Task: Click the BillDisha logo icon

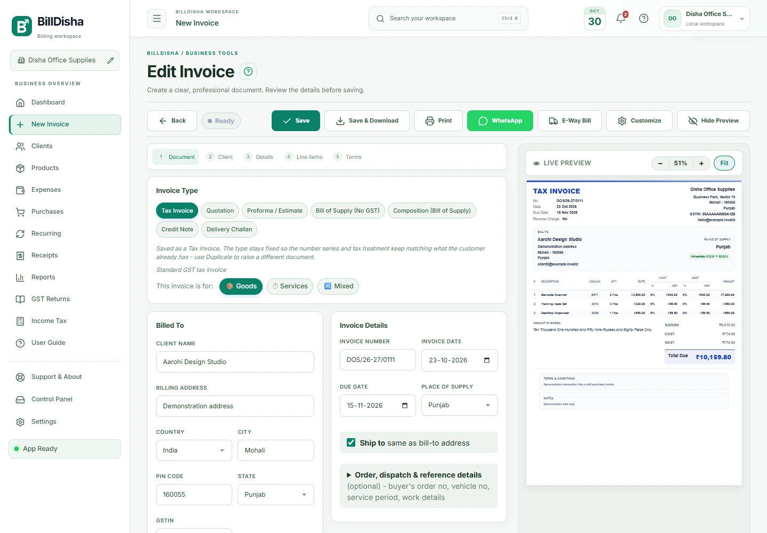Action: click(22, 26)
